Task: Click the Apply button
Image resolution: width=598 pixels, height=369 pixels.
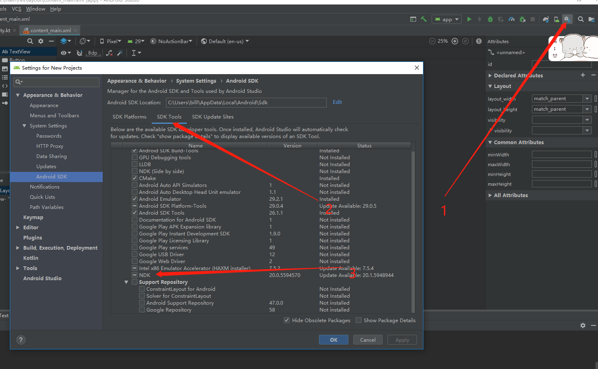Action: (402, 340)
